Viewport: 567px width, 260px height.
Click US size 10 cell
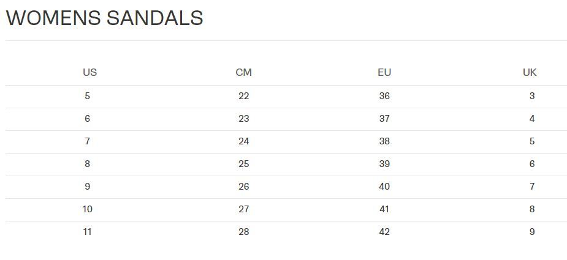click(x=87, y=209)
